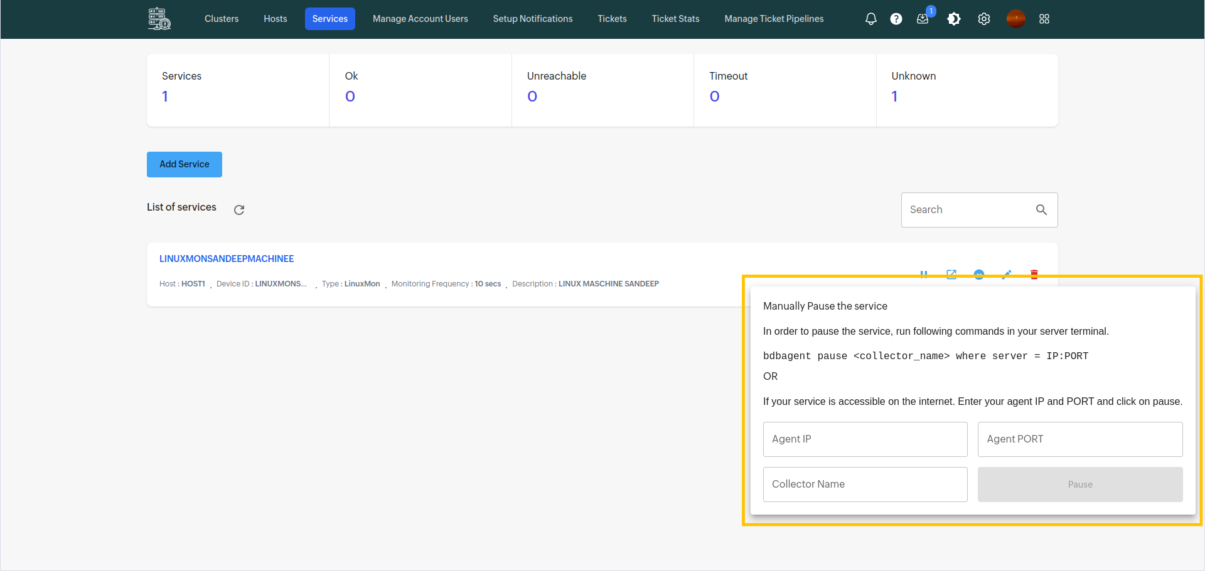Open the inbox tray with badge 1
The height and width of the screenshot is (571, 1205).
(923, 19)
